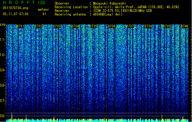Image resolution: width=192 pixels, height=122 pixels.
Task: Click the ICOM IC-575 receiver value
Action: [x=122, y=11]
